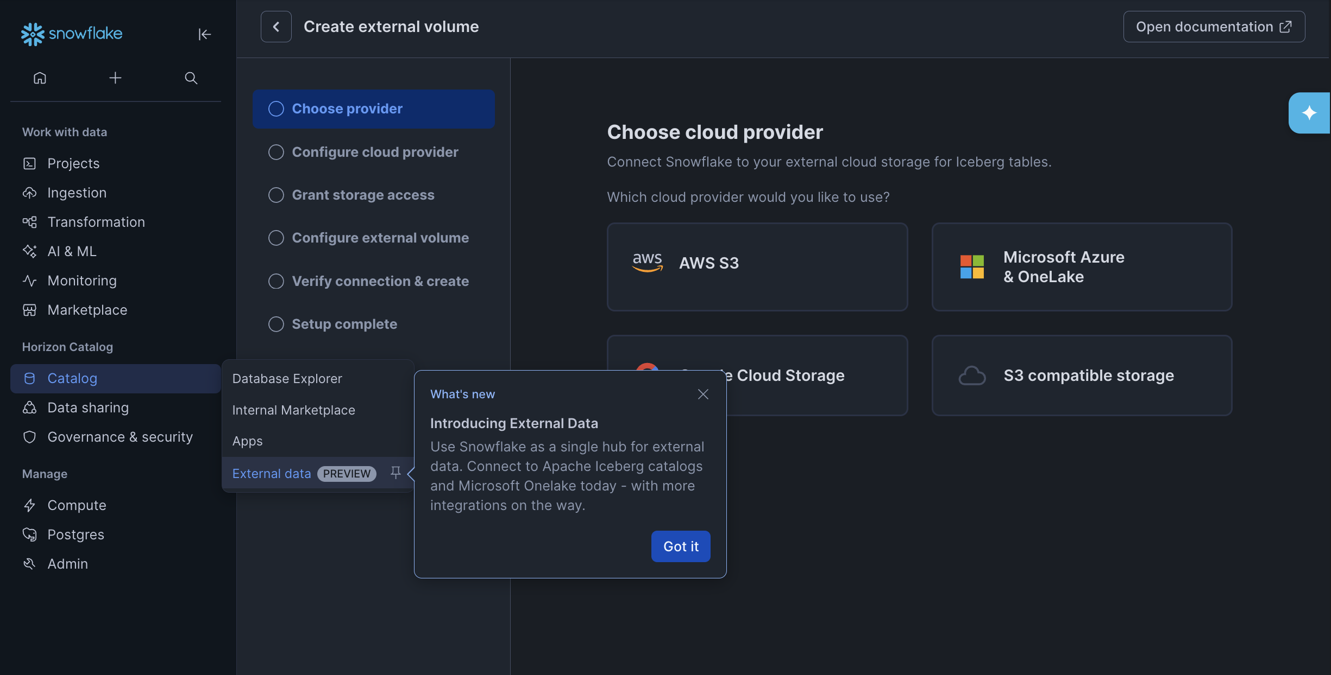Open Database Explorer from the Catalog menu
1331x675 pixels.
click(287, 378)
